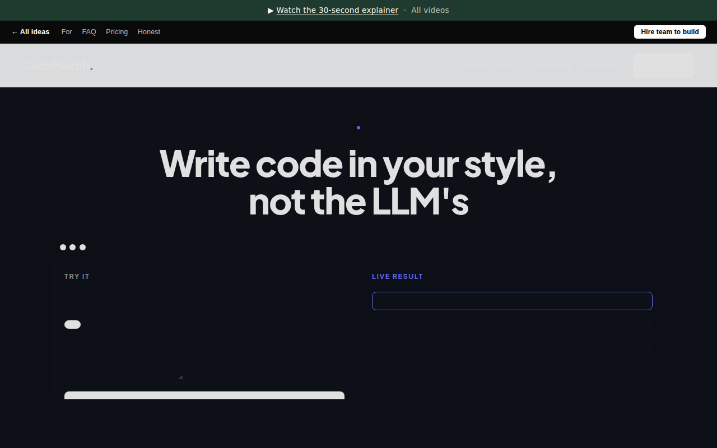Image resolution: width=717 pixels, height=448 pixels.
Task: Click the wide white button below the textarea
Action: pos(204,395)
